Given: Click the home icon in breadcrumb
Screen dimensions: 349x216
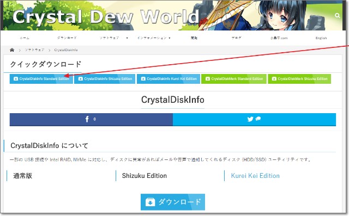Looking at the screenshot, I should [x=12, y=50].
